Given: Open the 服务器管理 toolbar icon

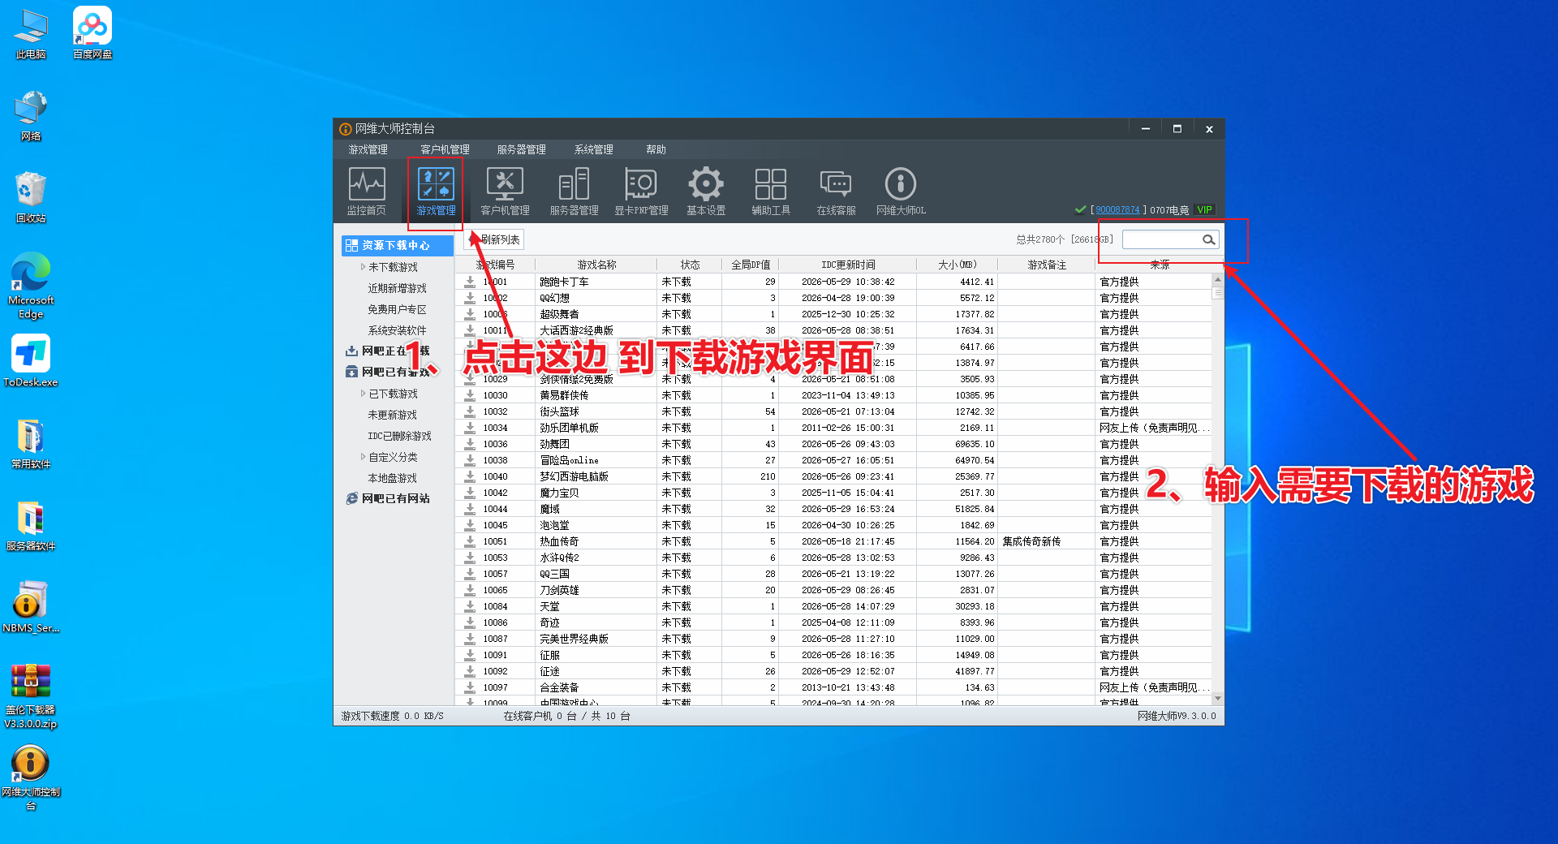Looking at the screenshot, I should point(574,192).
